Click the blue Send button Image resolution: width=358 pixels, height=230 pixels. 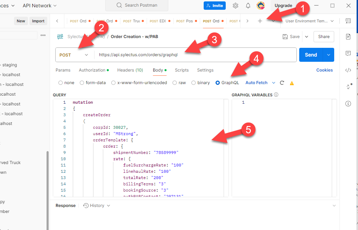(x=311, y=55)
